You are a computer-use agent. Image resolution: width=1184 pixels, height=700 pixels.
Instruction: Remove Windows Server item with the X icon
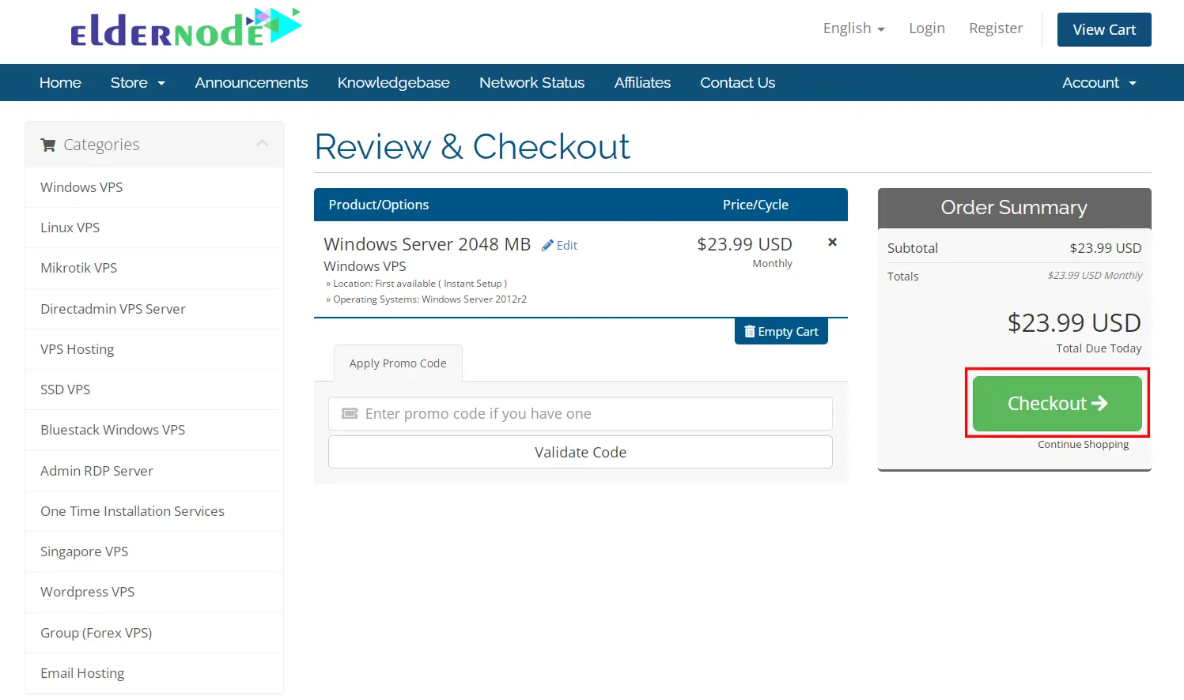[x=832, y=243]
